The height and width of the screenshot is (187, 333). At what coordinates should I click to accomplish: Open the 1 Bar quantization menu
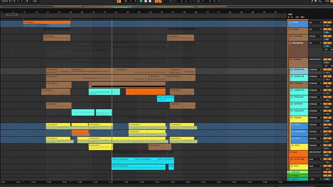point(36,1)
